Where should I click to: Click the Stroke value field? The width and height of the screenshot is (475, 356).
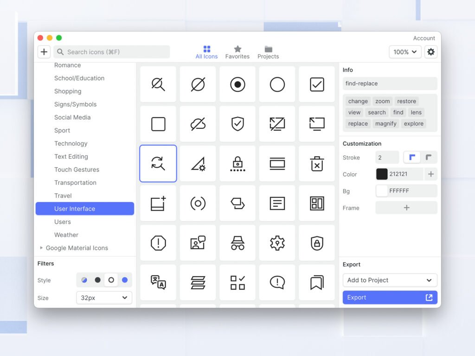387,158
